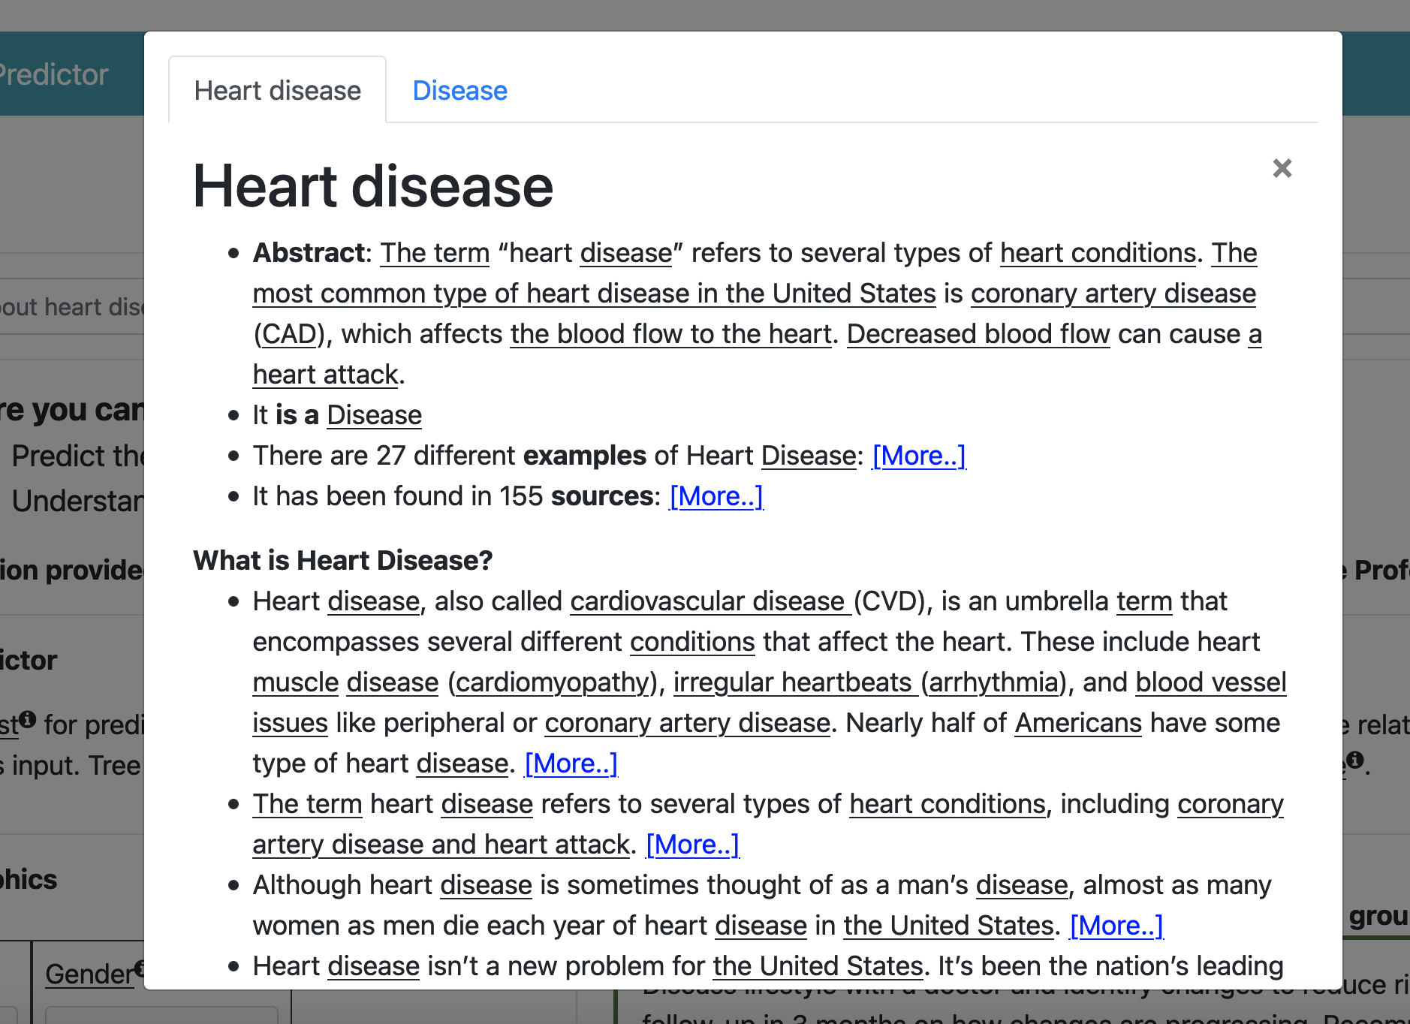Screen dimensions: 1410x1024
Task: Click the info icon beside Gender label
Action: [x=139, y=968]
